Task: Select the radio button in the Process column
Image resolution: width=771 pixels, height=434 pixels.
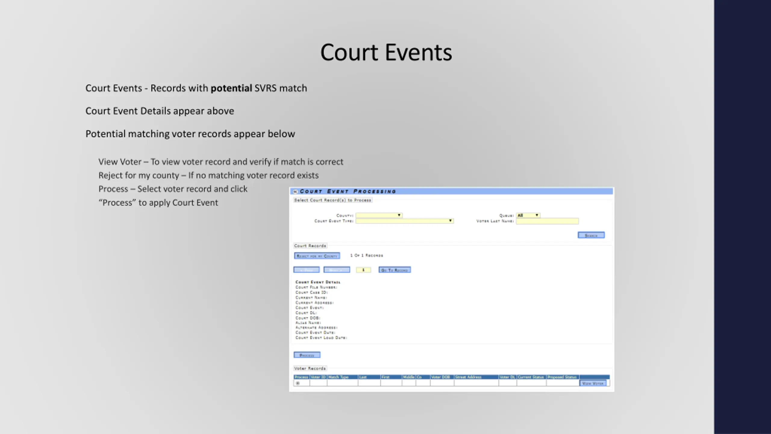Action: 298,383
